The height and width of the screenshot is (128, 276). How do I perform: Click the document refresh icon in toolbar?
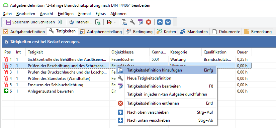coord(98,22)
